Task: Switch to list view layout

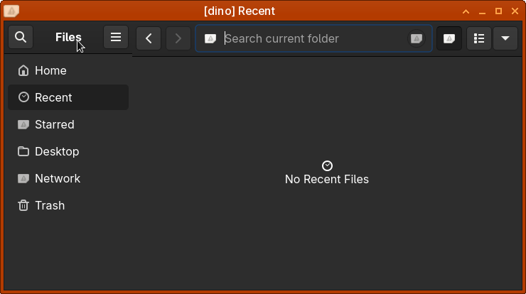Action: click(479, 38)
